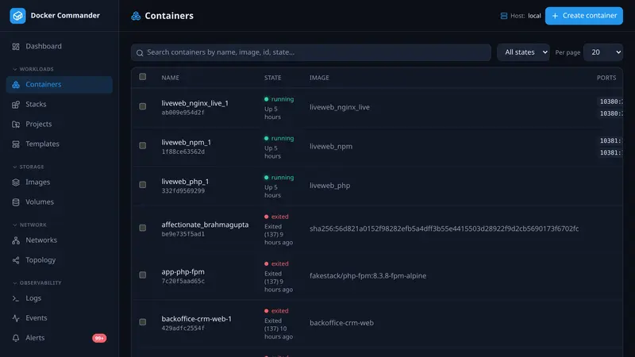This screenshot has height=357, width=635.
Task: Click the PORTS column header
Action: tap(606, 78)
